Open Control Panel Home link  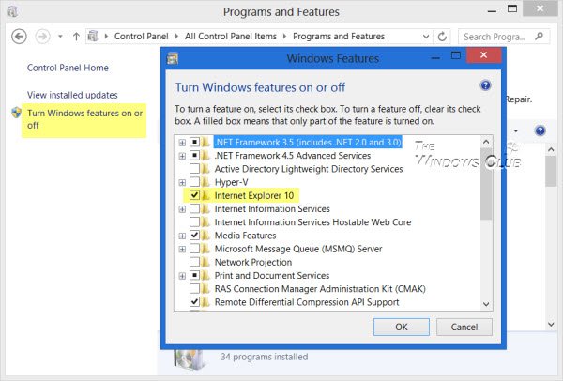click(x=68, y=68)
